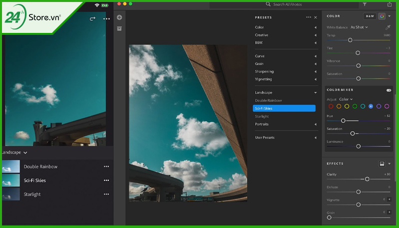This screenshot has height=228, width=399.
Task: Toggle the B&W mode button
Action: pyautogui.click(x=370, y=16)
